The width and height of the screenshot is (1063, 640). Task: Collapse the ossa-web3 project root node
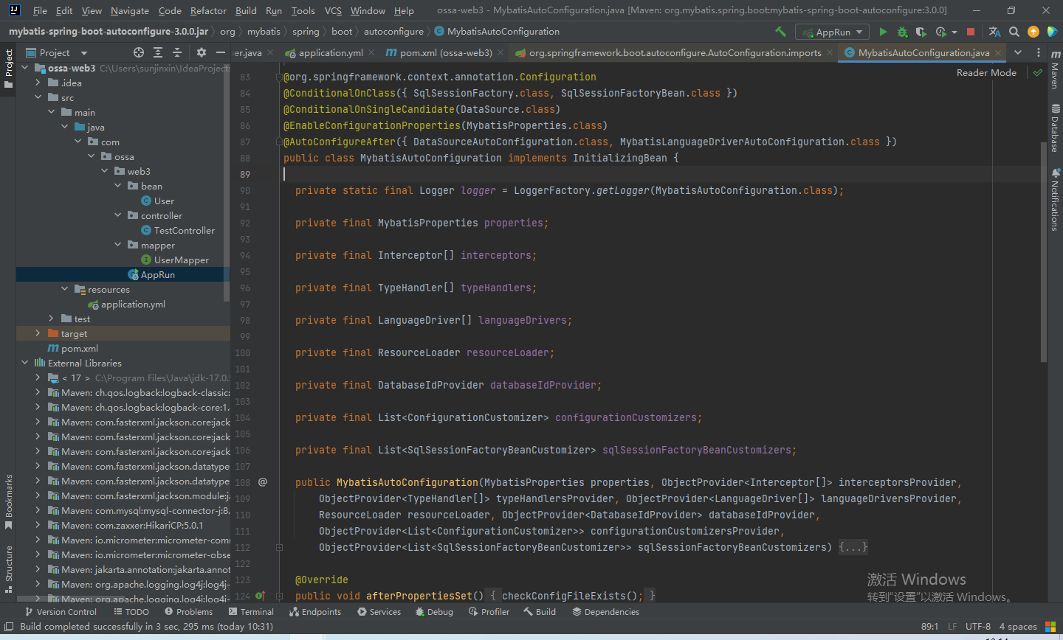pos(25,68)
